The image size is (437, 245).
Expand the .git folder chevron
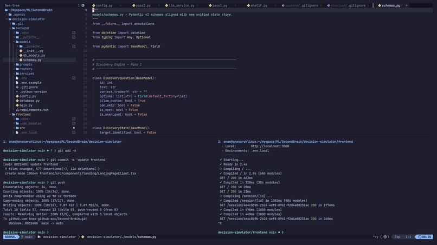[10, 24]
